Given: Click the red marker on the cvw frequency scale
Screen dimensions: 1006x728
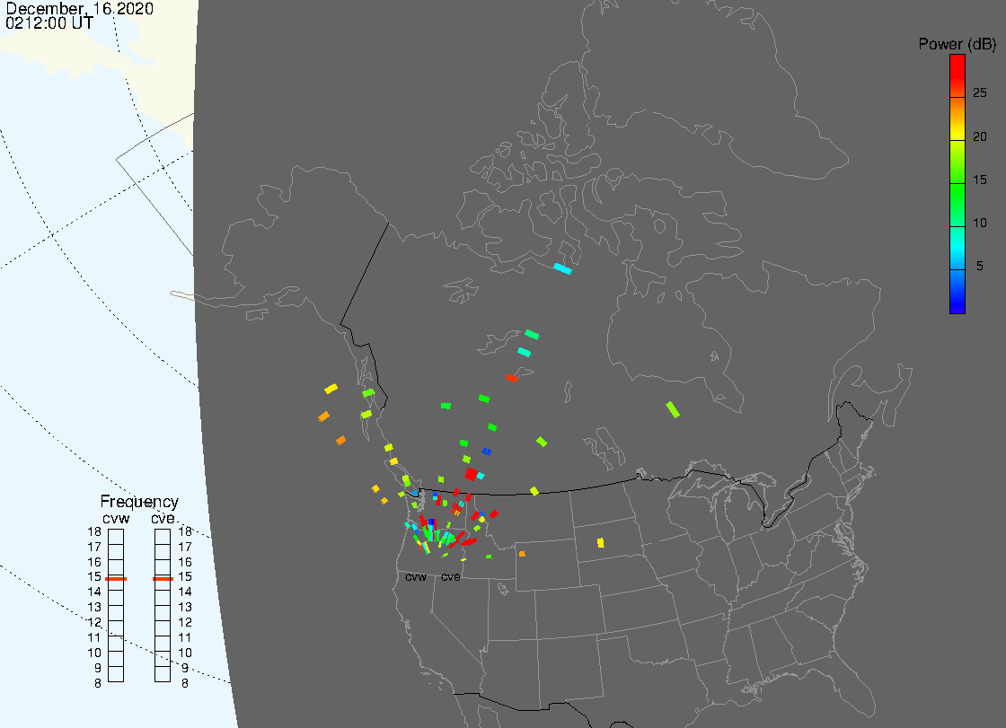Looking at the screenshot, I should pos(116,579).
